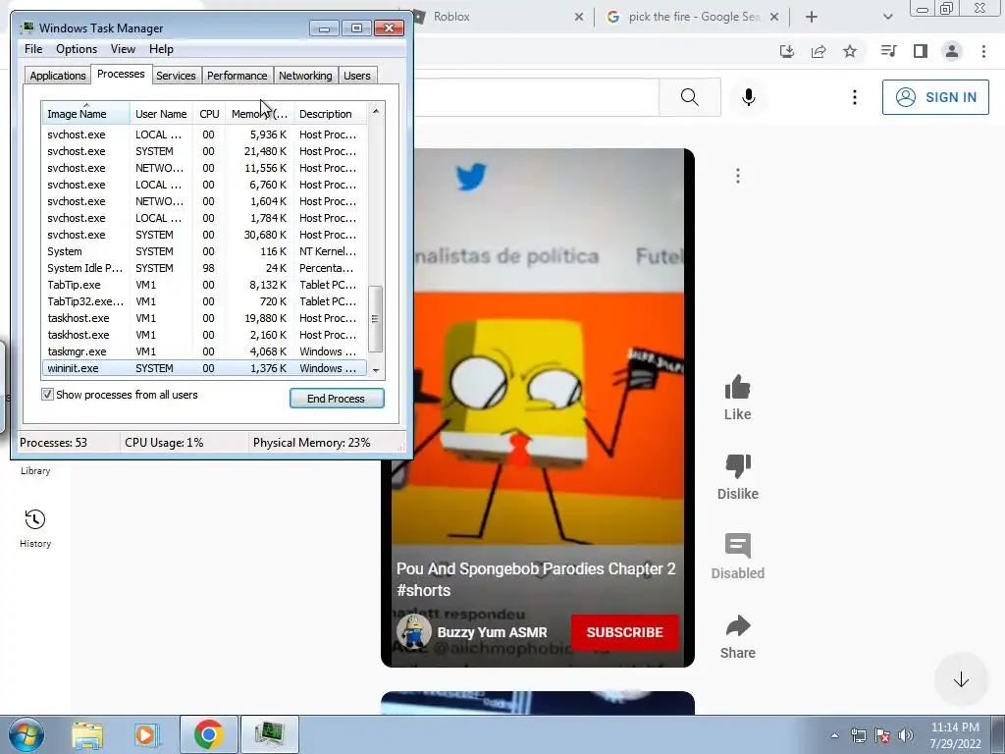Open Buzzy Yum ASMR channel avatar
Image resolution: width=1005 pixels, height=754 pixels.
(413, 632)
